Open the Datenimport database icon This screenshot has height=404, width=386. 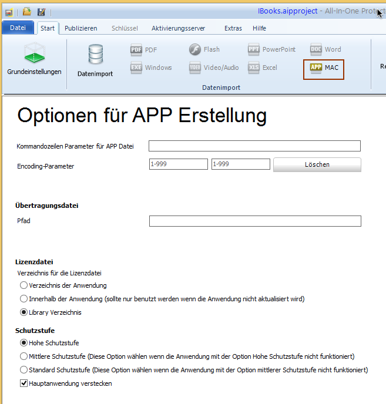(x=95, y=55)
